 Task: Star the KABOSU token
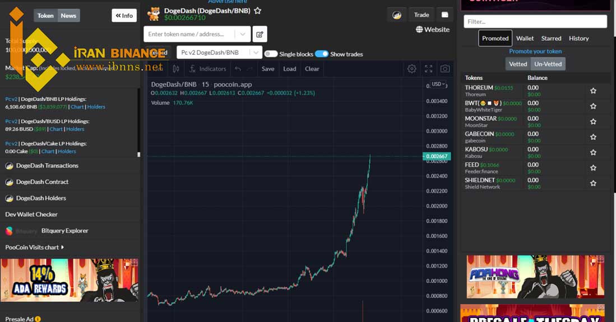[593, 153]
